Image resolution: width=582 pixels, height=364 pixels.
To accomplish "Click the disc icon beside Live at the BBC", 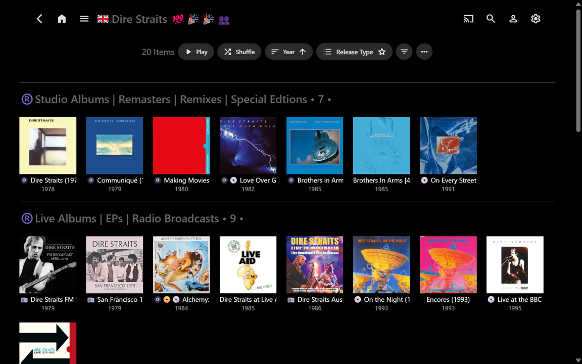I will coord(491,299).
